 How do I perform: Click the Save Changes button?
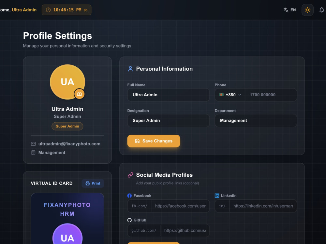click(x=154, y=141)
